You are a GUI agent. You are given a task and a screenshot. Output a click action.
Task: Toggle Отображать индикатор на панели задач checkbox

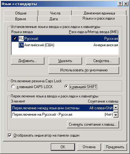point(10,136)
